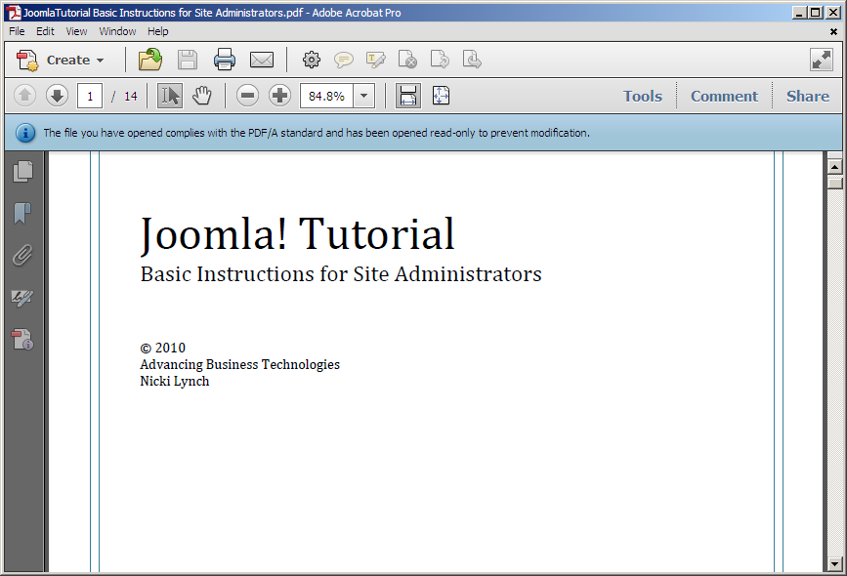
Task: Open the Tools pane
Action: (x=642, y=96)
